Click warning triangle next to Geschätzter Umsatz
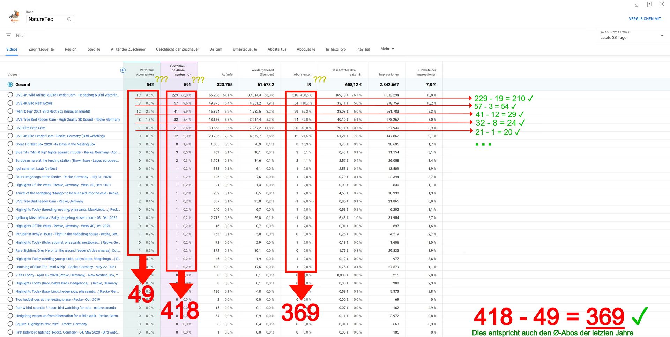 [359, 75]
